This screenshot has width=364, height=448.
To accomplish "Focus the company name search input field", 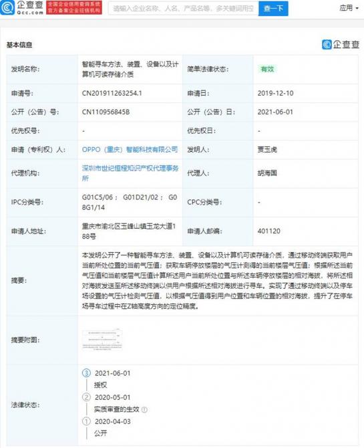I will click(184, 9).
